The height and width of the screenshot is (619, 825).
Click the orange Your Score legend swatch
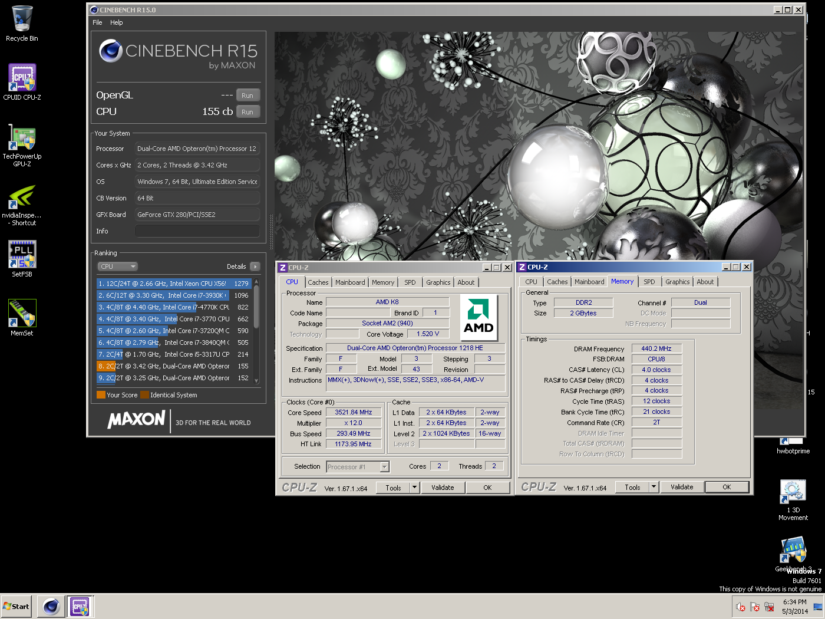coord(101,395)
